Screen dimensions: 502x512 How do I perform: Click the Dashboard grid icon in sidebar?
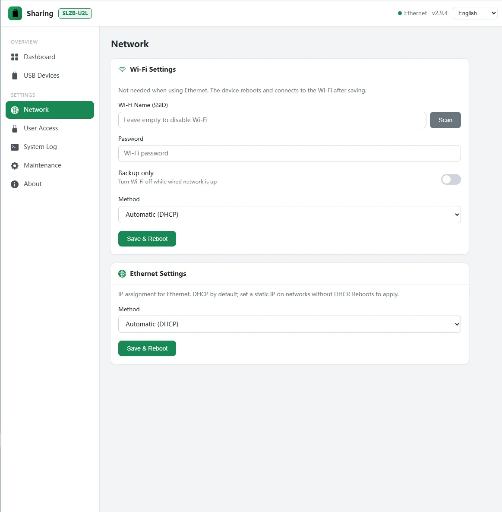(x=15, y=57)
